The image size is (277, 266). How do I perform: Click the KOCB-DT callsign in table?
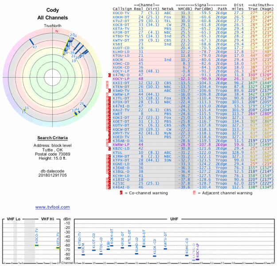pyautogui.click(x=121, y=25)
